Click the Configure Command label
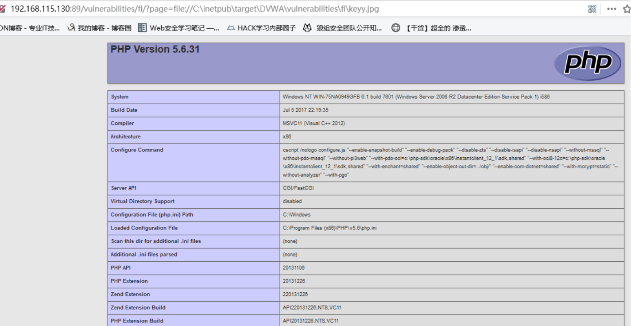The image size is (631, 326). [137, 150]
